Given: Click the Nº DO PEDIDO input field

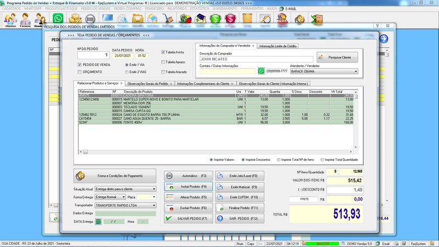Looking at the screenshot, I should [x=93, y=55].
